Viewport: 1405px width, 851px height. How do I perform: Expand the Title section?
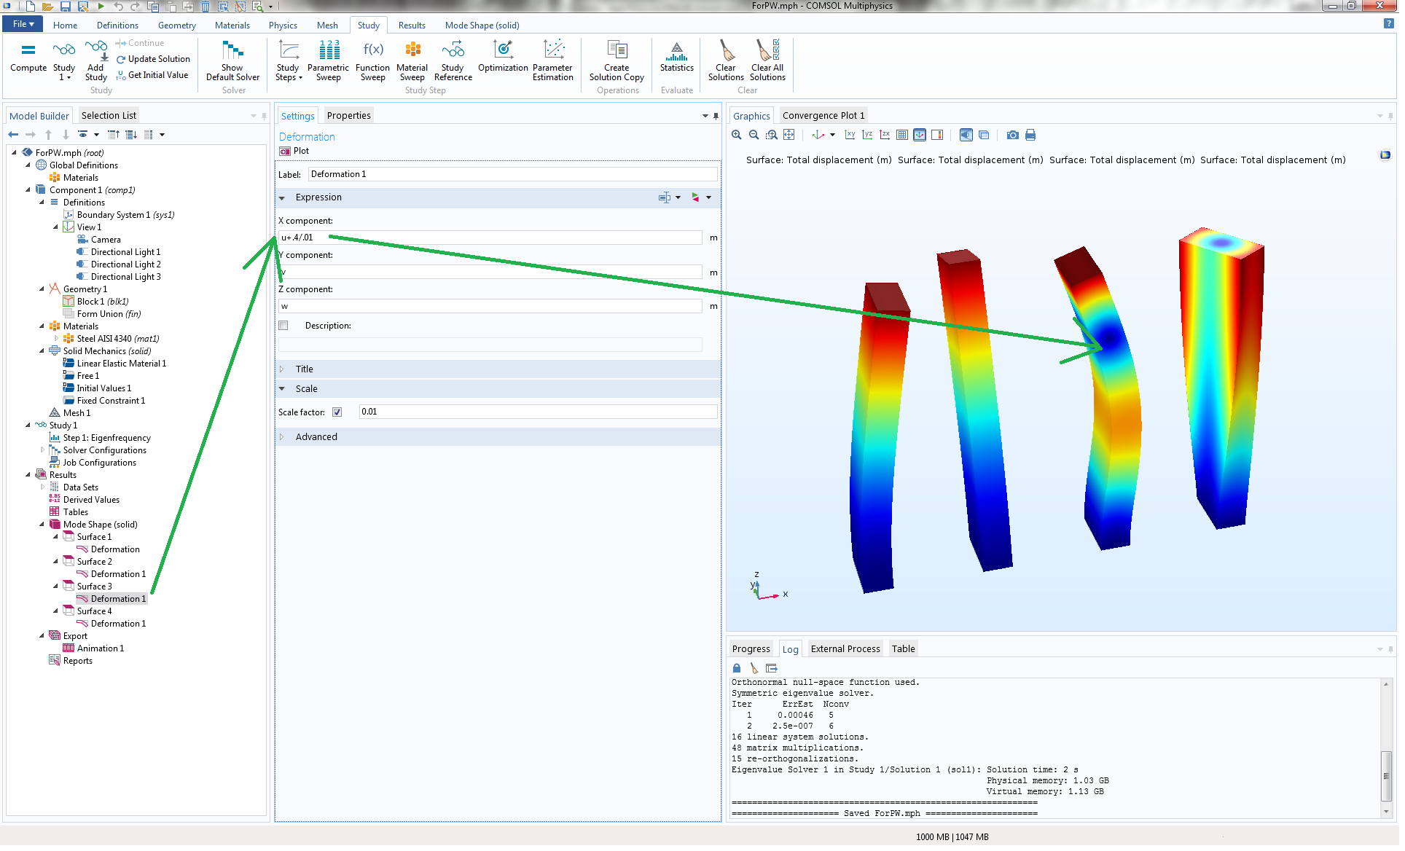point(304,369)
